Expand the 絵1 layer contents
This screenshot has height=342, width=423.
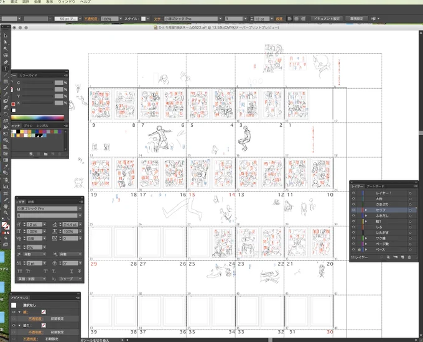(x=366, y=221)
